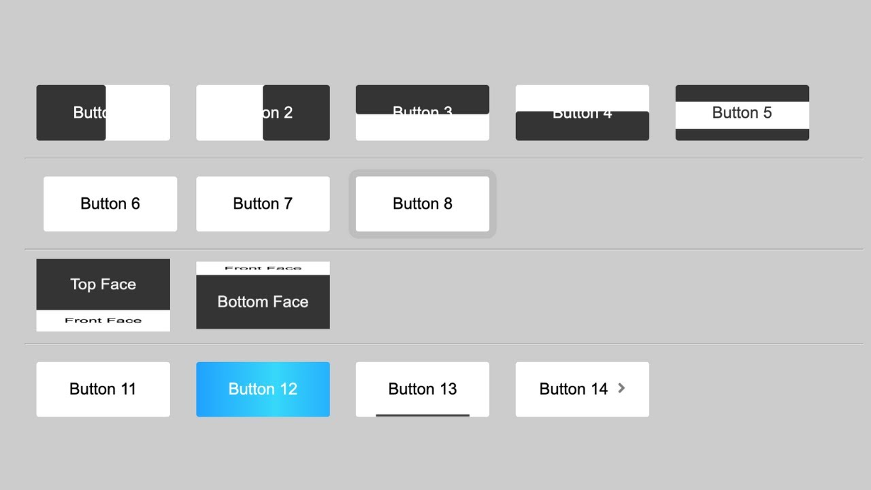Click the Button 5 label
871x490 pixels.
[x=742, y=113]
